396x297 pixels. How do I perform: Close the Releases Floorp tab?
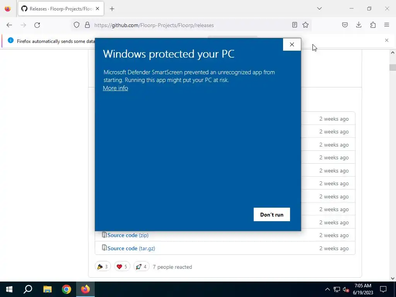tap(97, 9)
